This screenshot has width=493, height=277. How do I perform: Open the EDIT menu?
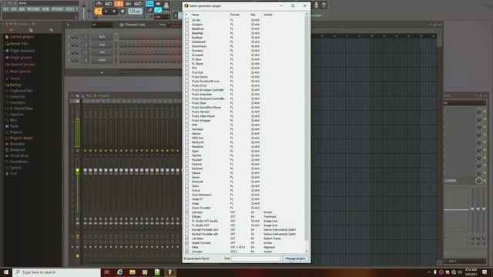14,9
